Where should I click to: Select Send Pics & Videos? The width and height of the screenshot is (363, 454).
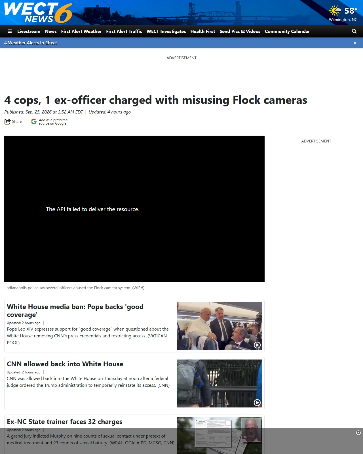click(240, 31)
